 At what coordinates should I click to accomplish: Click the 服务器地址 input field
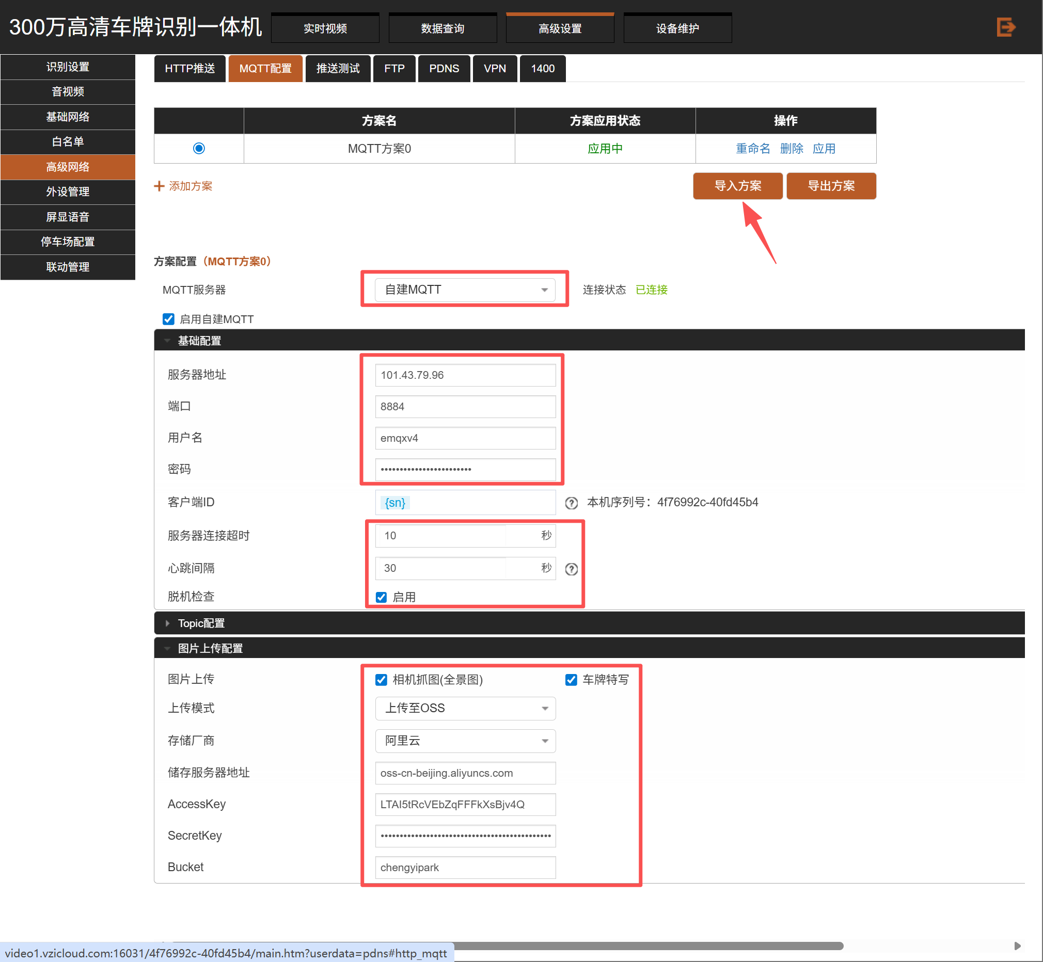pyautogui.click(x=465, y=375)
